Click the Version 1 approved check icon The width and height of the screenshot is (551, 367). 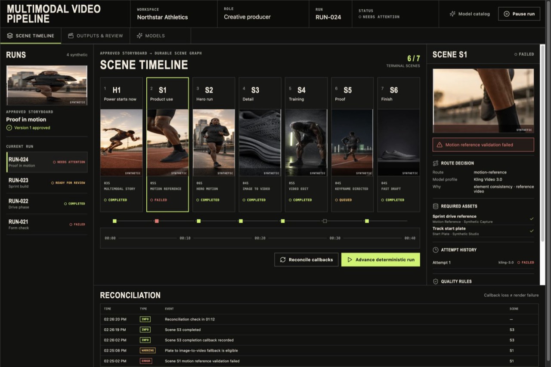[x=9, y=128]
